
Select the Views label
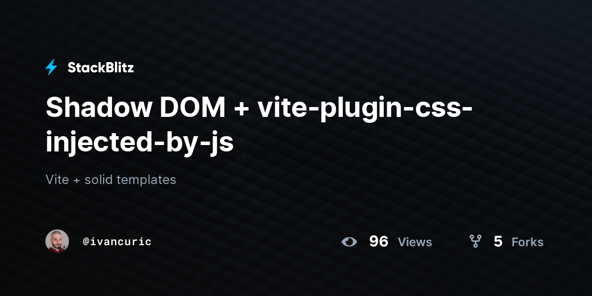point(415,242)
